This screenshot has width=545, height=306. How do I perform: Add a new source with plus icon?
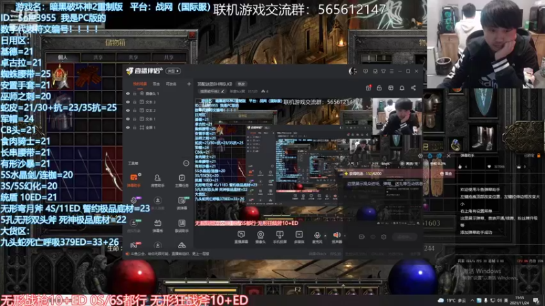(189, 84)
